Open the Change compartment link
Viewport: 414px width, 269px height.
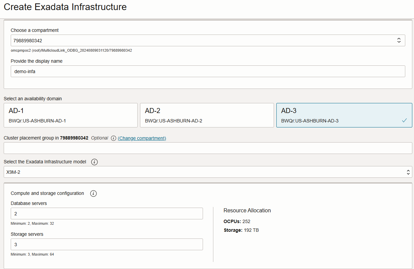pyautogui.click(x=142, y=138)
